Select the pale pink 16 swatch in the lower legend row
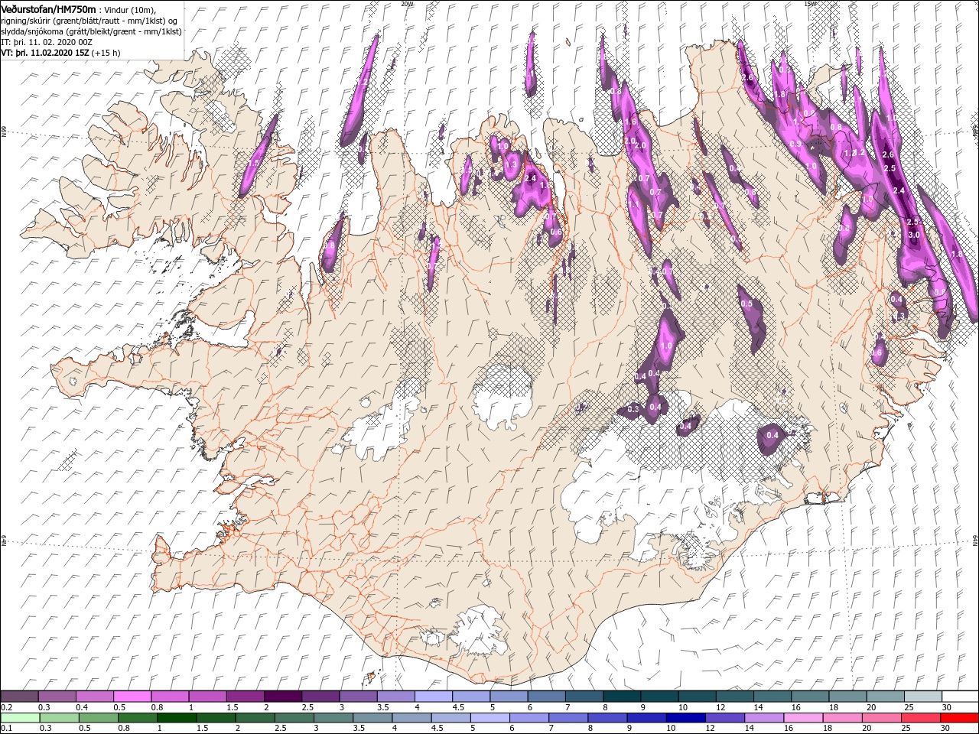Viewport: 979px width, 734px height. [x=802, y=718]
